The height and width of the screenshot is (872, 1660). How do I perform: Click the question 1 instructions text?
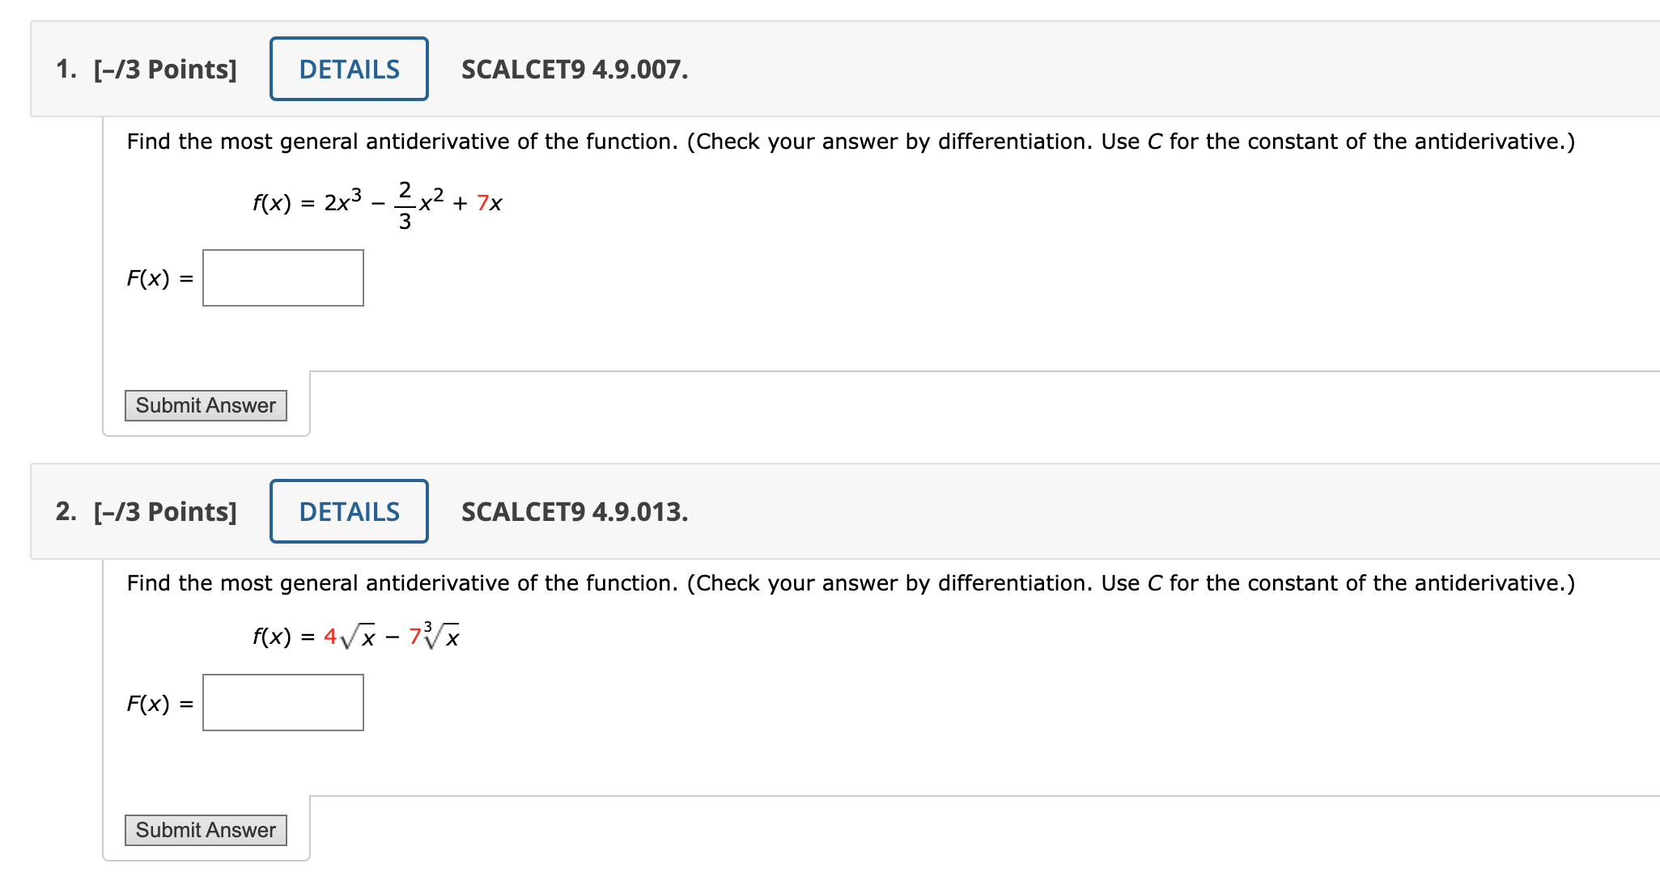848,142
